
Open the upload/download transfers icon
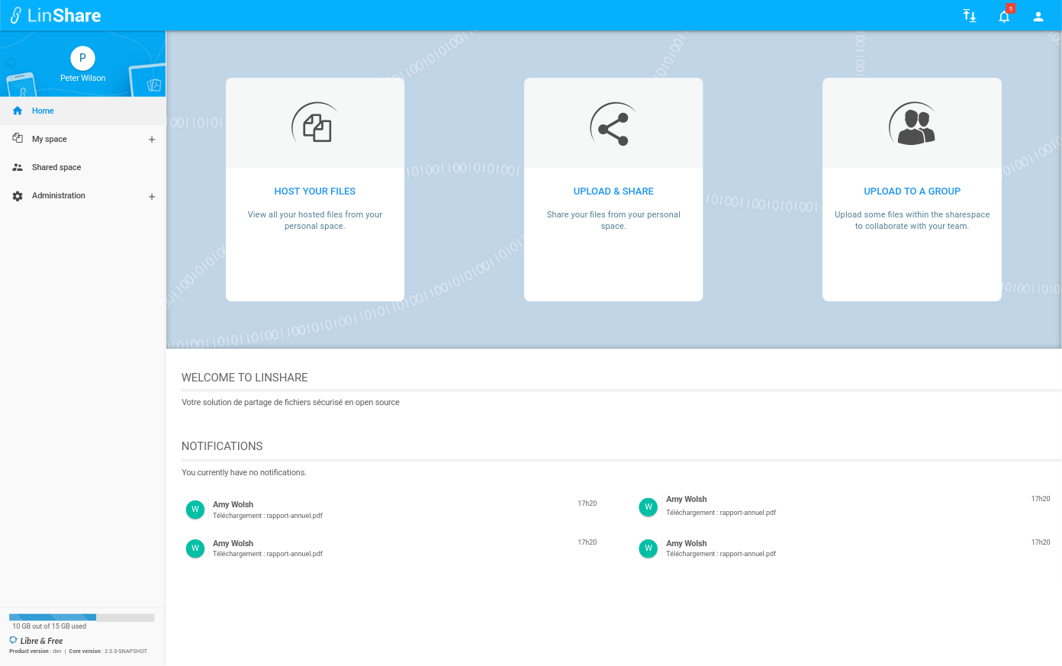(x=970, y=16)
